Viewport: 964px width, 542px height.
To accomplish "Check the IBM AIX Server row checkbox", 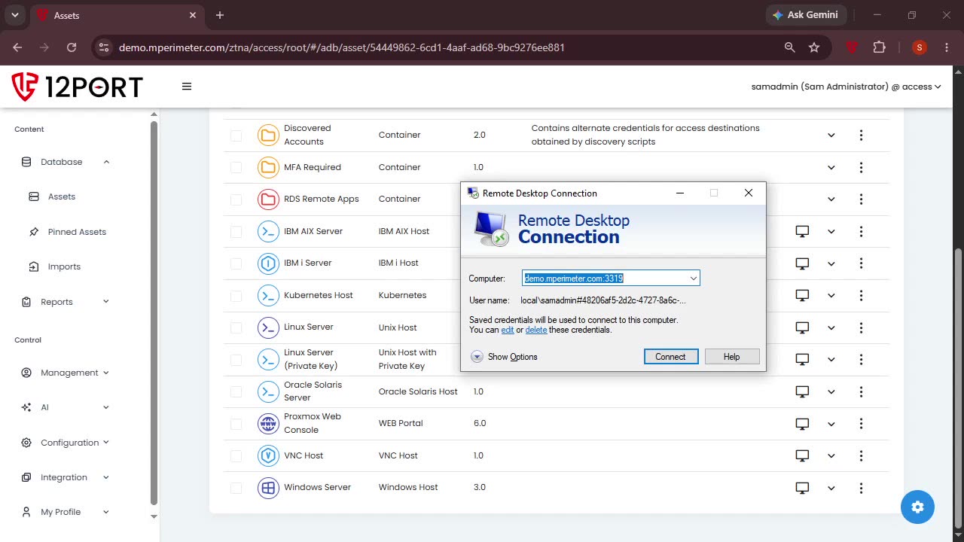I will click(236, 231).
